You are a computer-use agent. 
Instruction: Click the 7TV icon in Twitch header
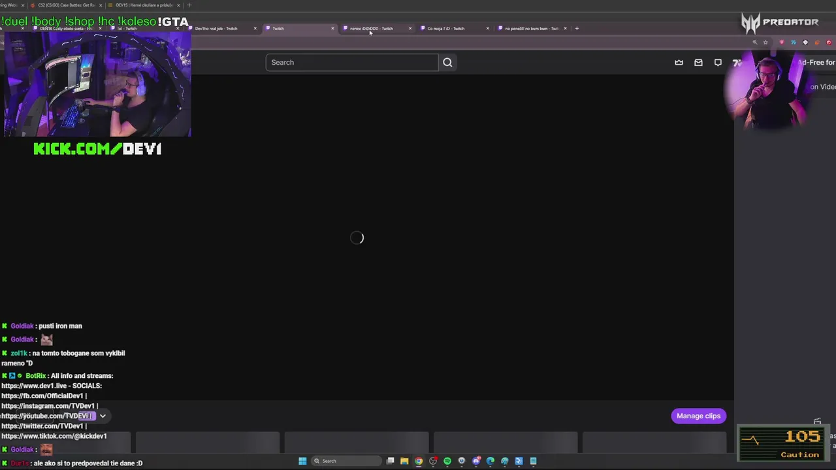[x=737, y=63]
